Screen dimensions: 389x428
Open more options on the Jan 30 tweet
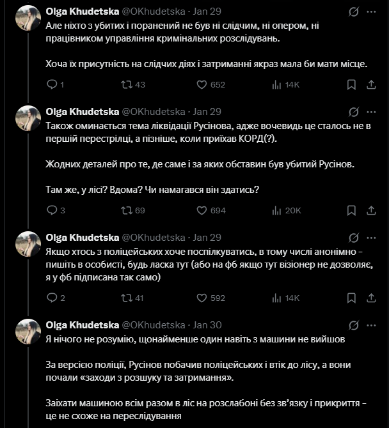click(x=372, y=325)
